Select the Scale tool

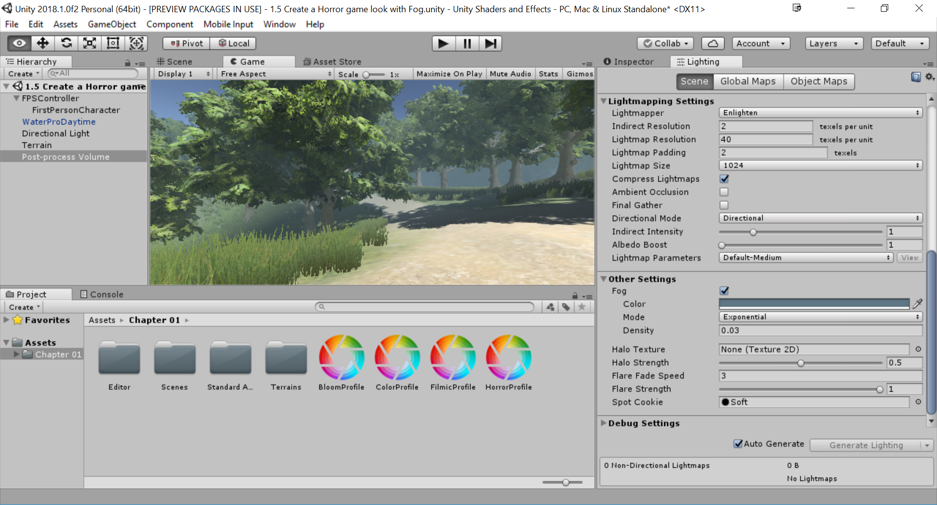[89, 43]
